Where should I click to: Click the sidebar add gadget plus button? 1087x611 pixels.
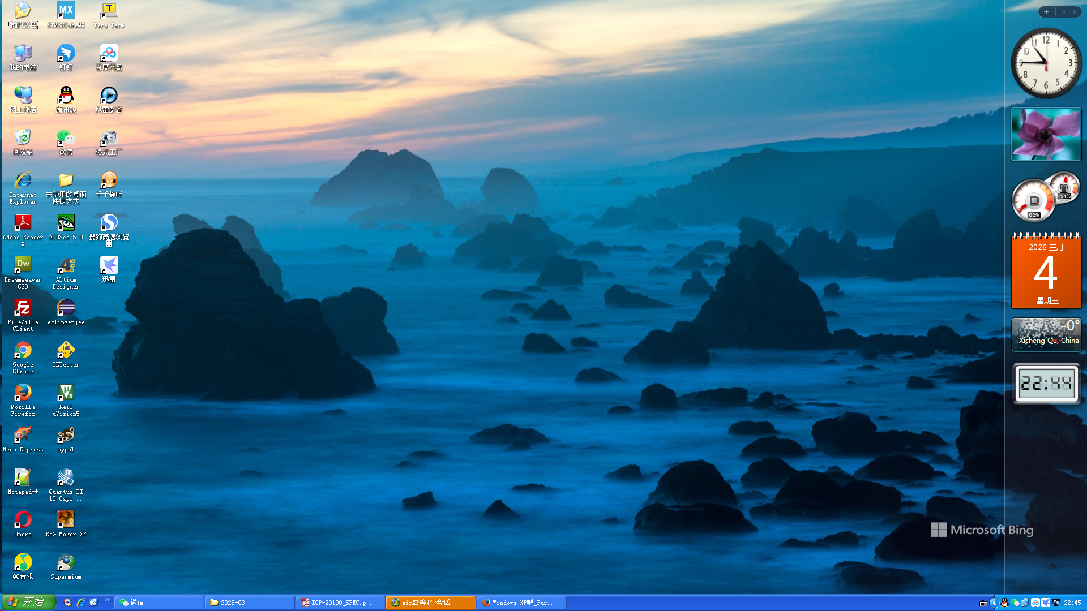1046,12
